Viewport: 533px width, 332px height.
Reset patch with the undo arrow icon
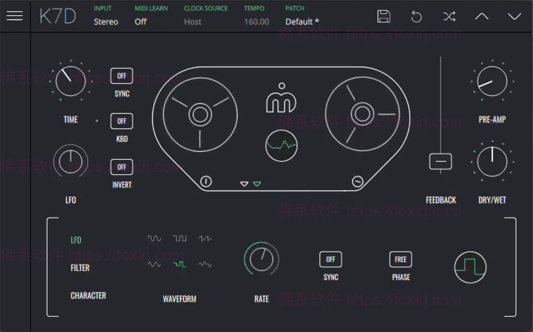pyautogui.click(x=417, y=16)
